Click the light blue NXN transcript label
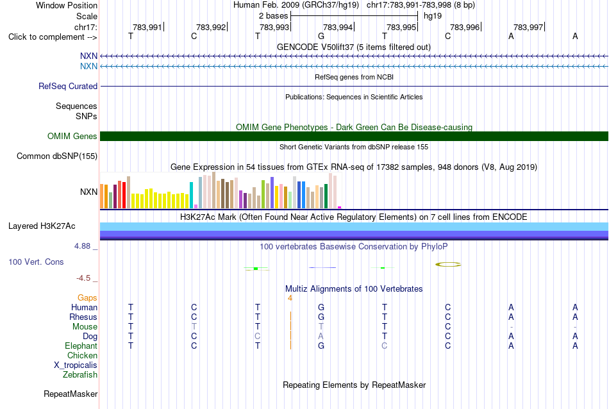 coord(88,66)
